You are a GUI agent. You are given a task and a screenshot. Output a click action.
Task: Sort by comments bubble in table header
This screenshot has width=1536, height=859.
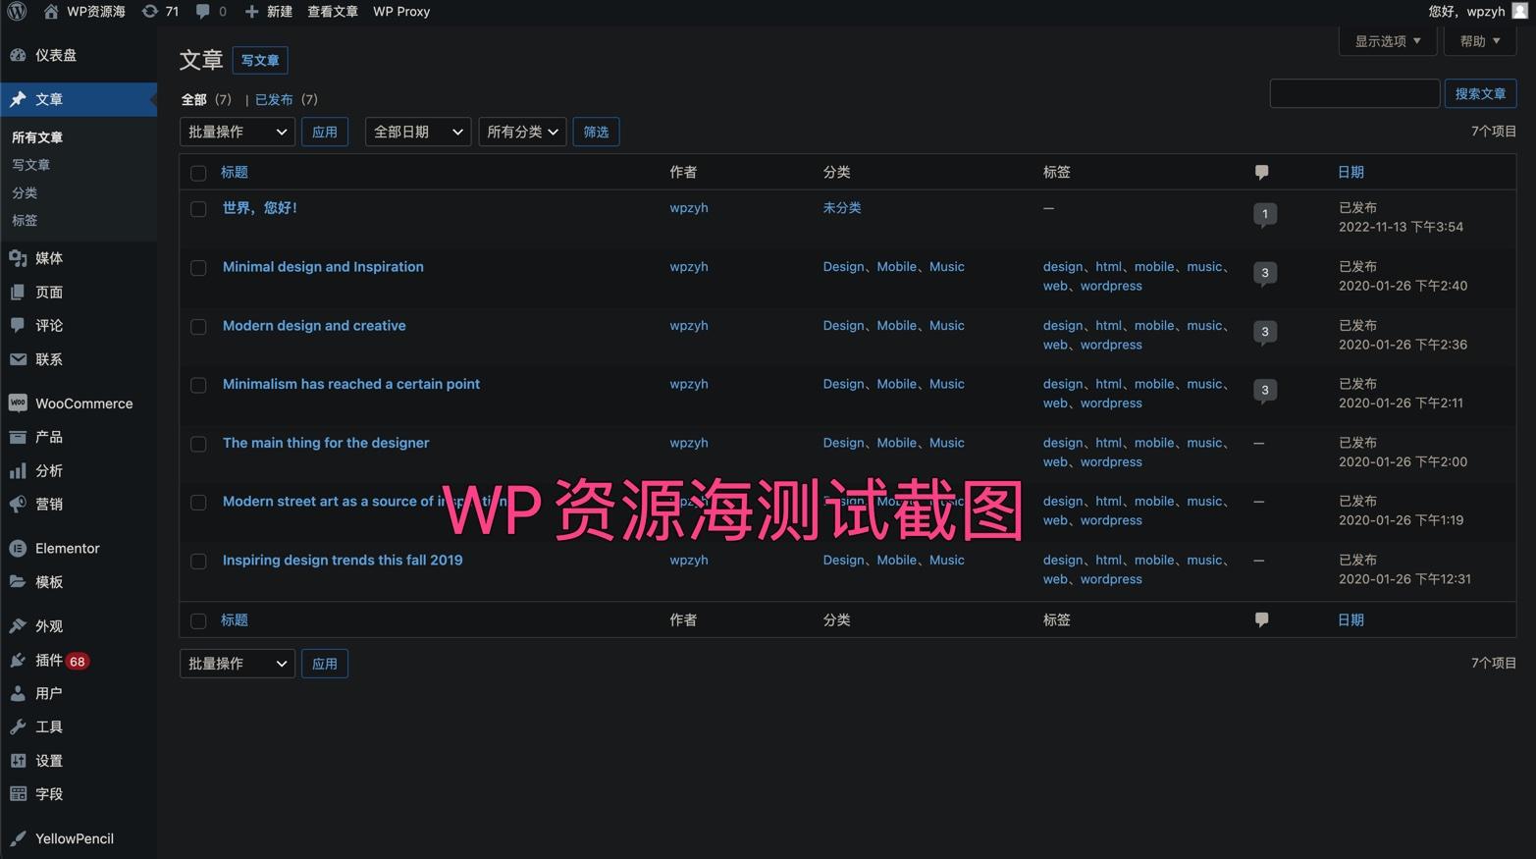click(x=1262, y=172)
